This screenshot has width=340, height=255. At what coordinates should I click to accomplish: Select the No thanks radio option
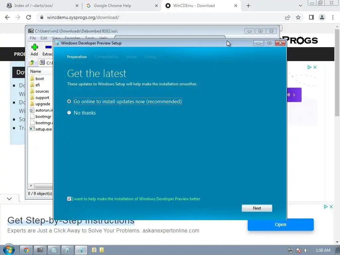[x=69, y=113]
